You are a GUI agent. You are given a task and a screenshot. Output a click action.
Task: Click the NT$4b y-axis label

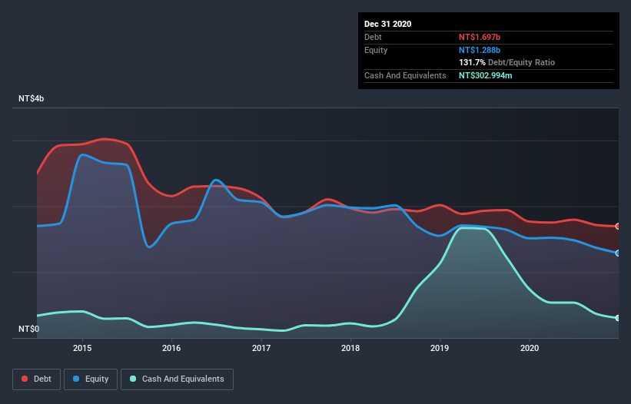(x=31, y=98)
